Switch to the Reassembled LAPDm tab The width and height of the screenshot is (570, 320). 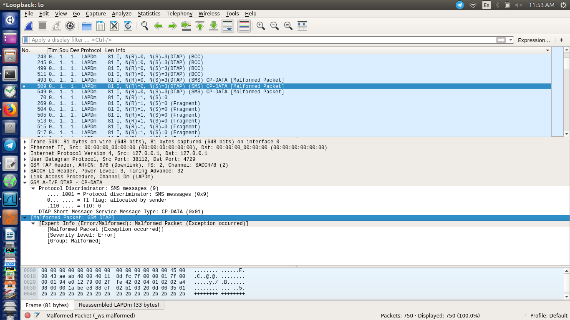119,305
